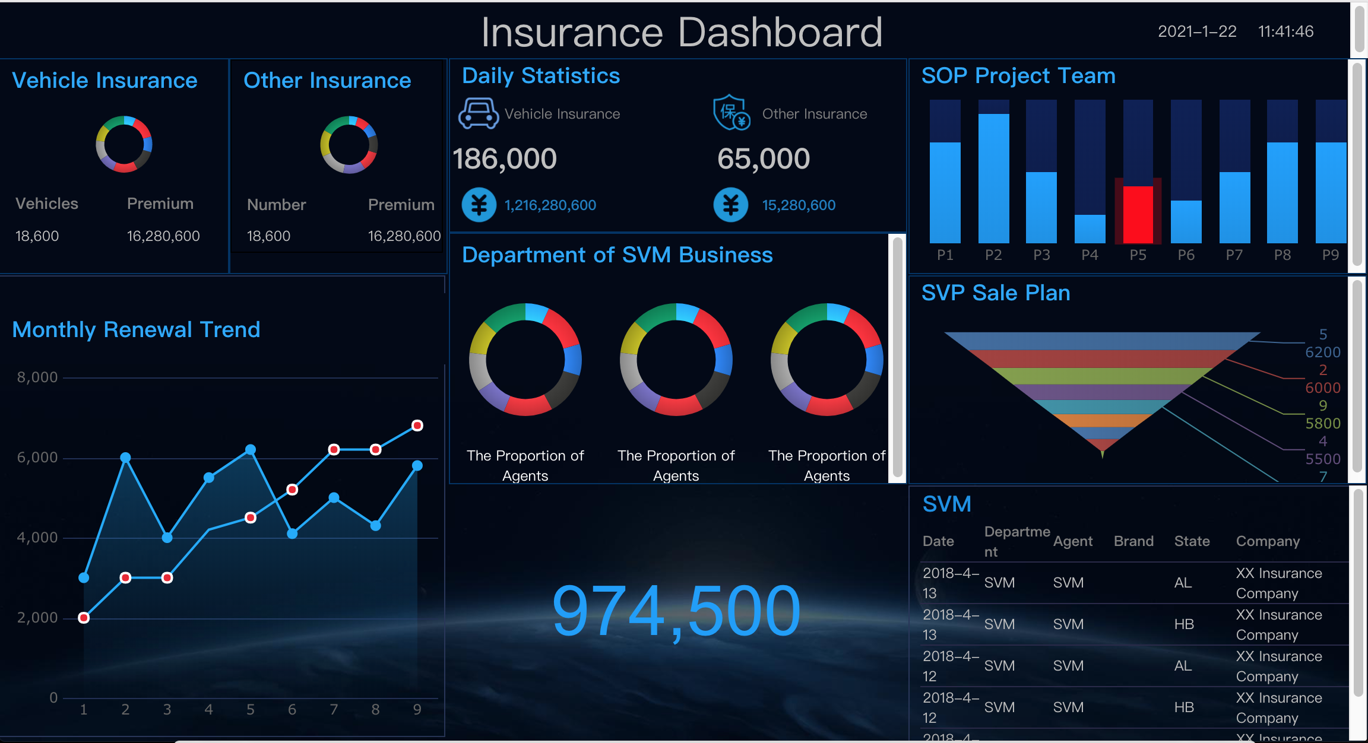Click the red data point at month 9
1368x743 pixels.
pyautogui.click(x=417, y=426)
